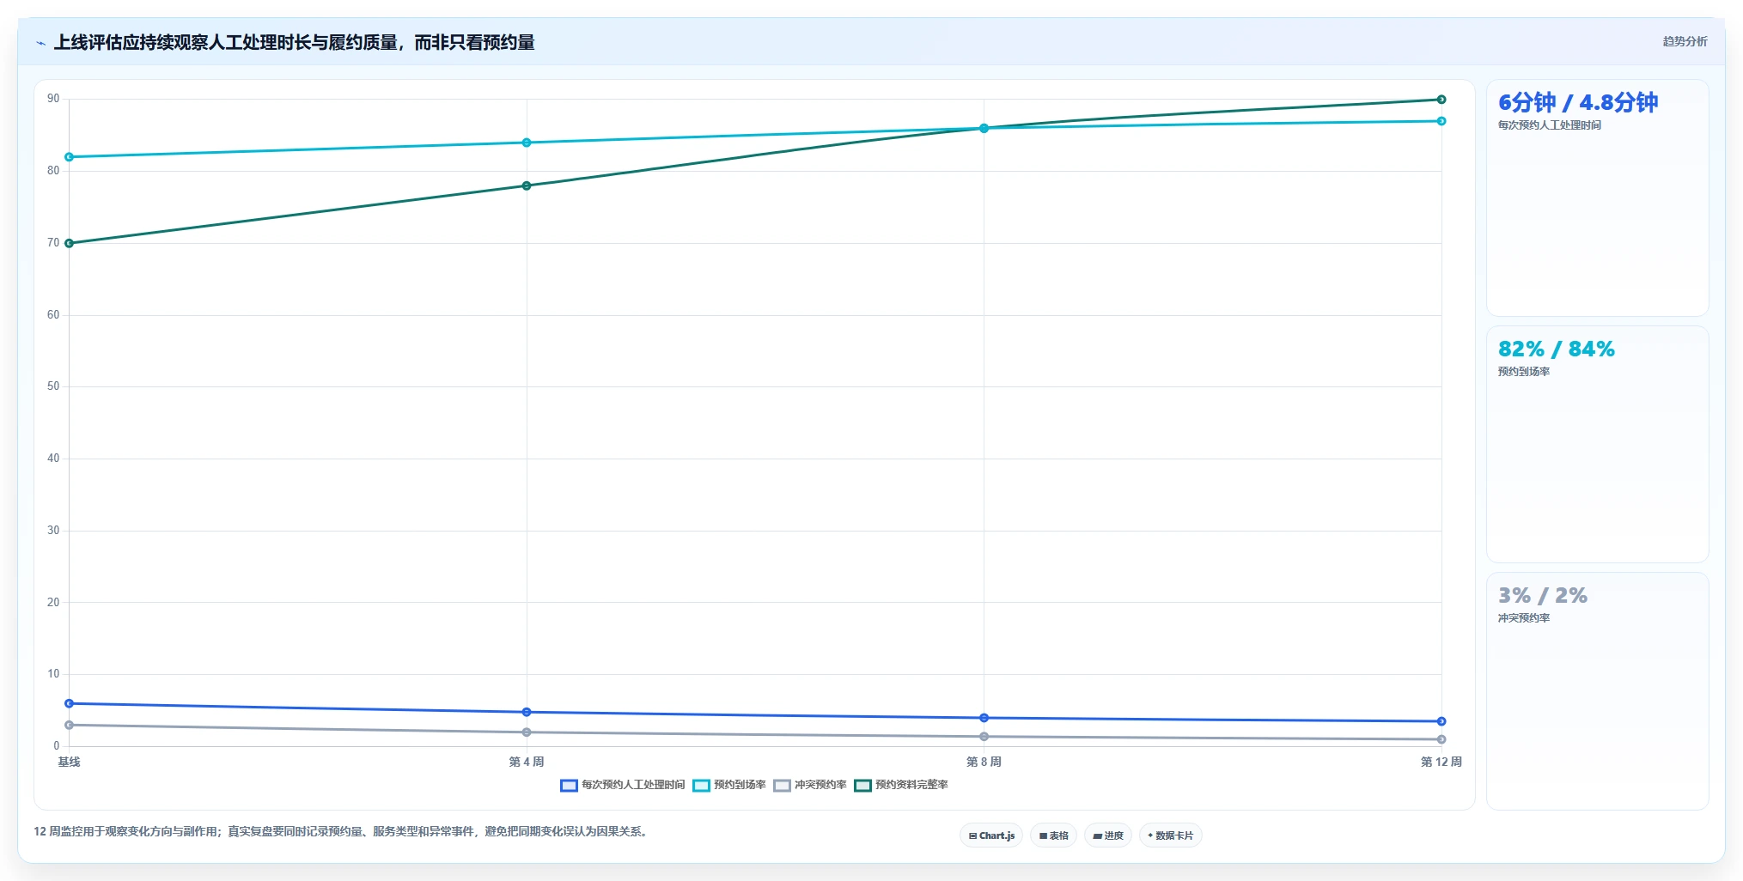Image resolution: width=1743 pixels, height=881 pixels.
Task: Click the 第 4 周 x-axis label
Action: tap(527, 762)
